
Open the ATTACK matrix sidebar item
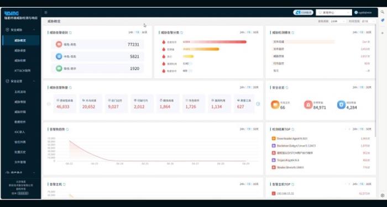point(23,71)
